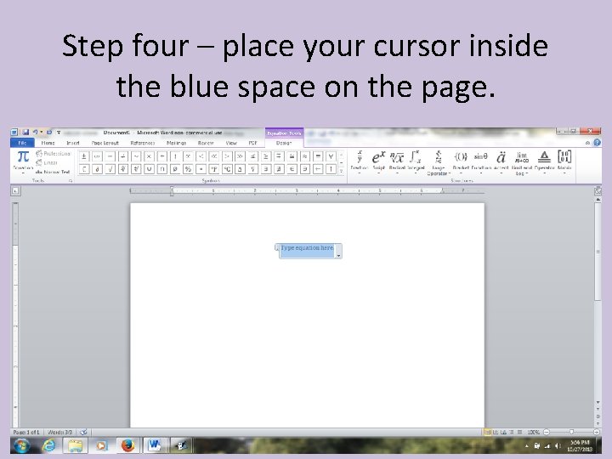Screen dimensions: 612x459
Task: Insert the greater-than-or-equal symbol
Action: click(x=266, y=156)
